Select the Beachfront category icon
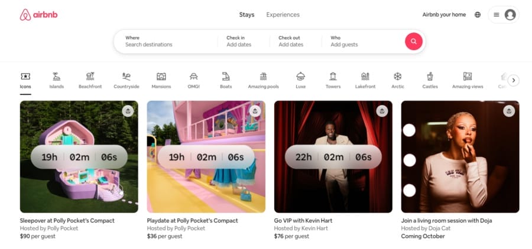Viewport: 532px width, 249px height. click(90, 76)
